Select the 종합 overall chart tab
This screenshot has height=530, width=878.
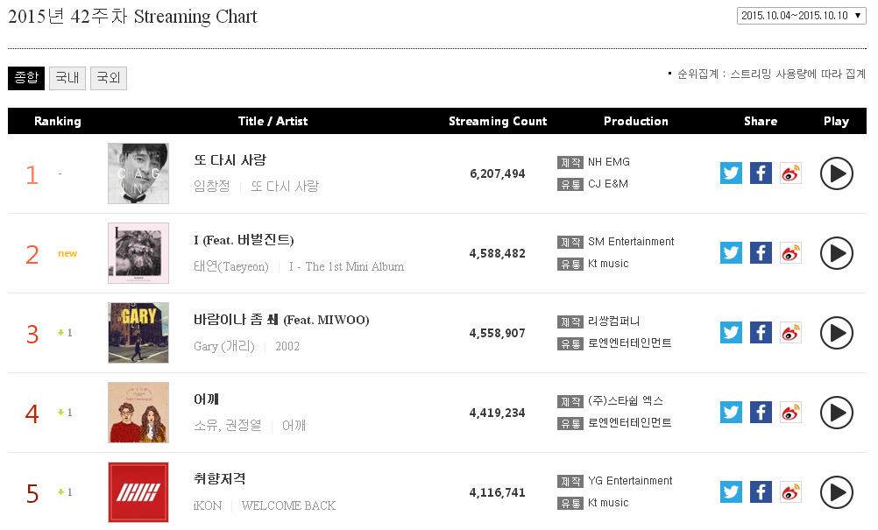(x=26, y=78)
